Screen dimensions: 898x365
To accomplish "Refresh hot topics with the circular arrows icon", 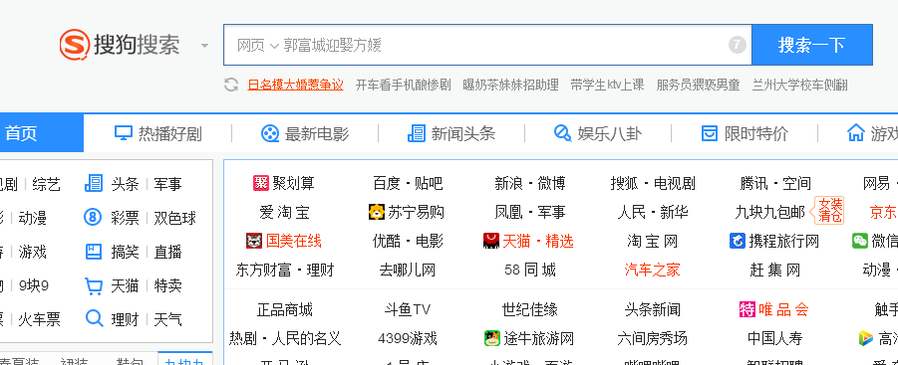I will tap(231, 86).
